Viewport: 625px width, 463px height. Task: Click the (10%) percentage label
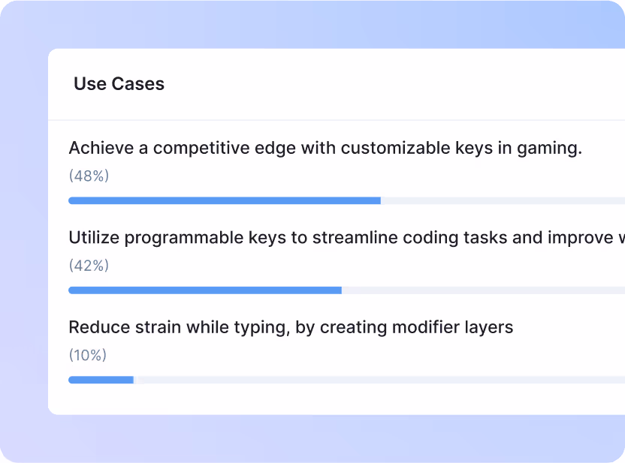pos(88,355)
